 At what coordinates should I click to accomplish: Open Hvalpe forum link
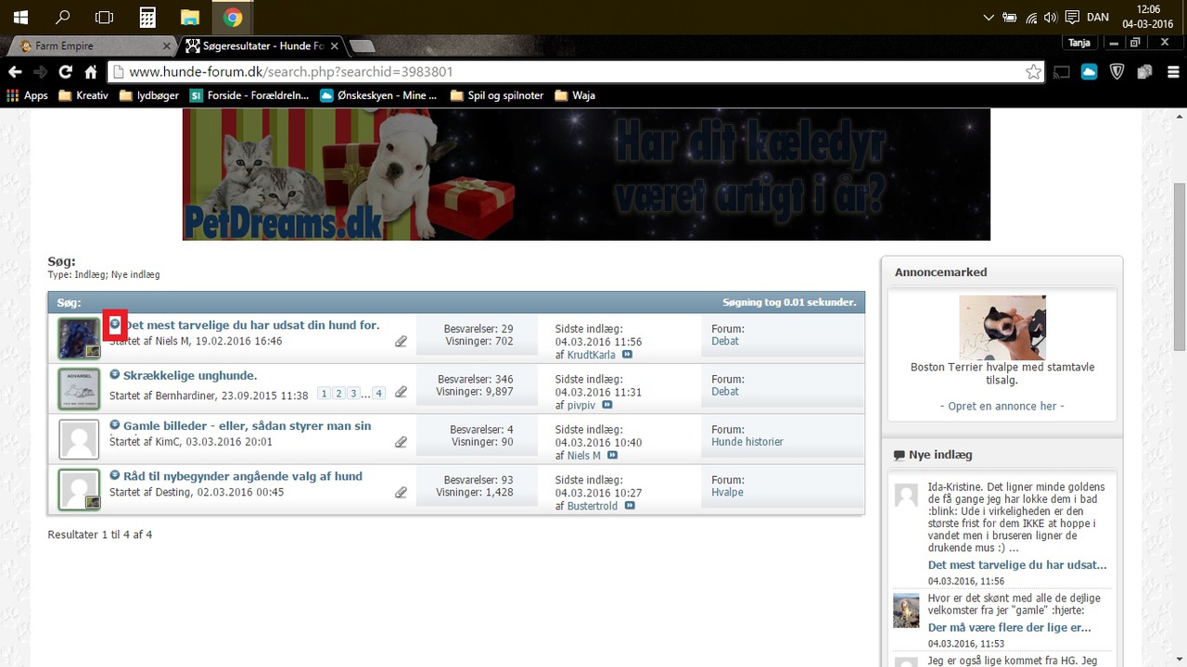point(727,492)
